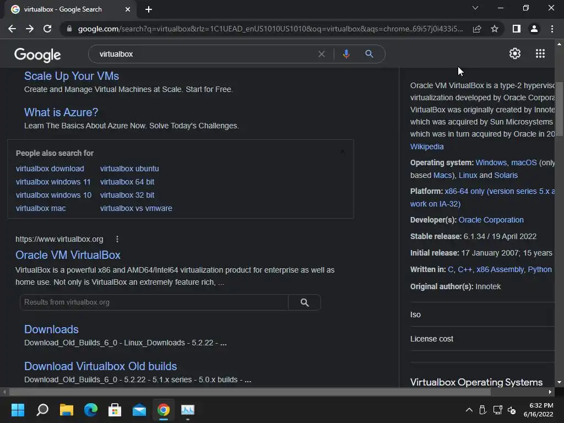The height and width of the screenshot is (423, 564).
Task: Go back to the previous page
Action: [x=12, y=29]
